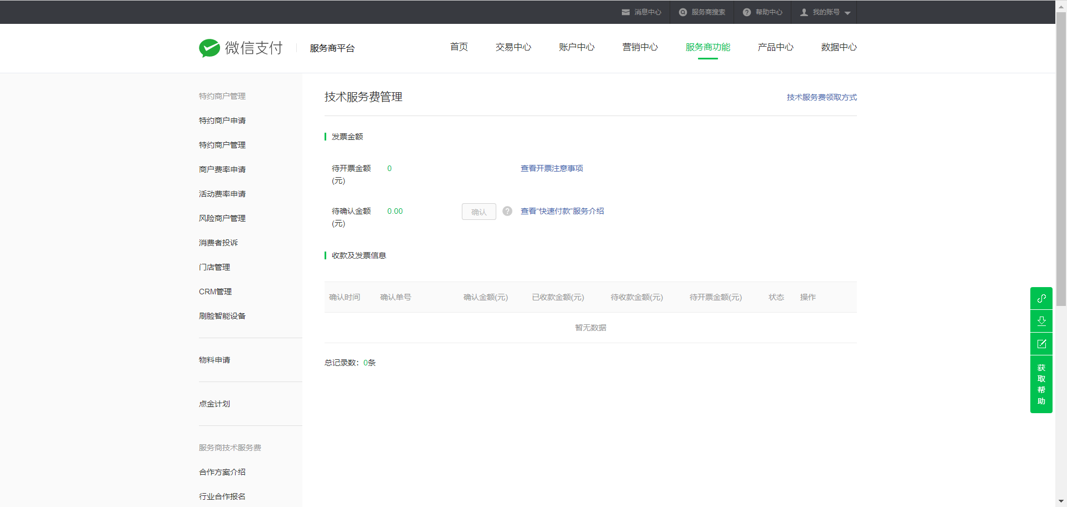Viewport: 1067px width, 507px height.
Task: Click the green link icon in floating sidebar
Action: click(x=1041, y=298)
